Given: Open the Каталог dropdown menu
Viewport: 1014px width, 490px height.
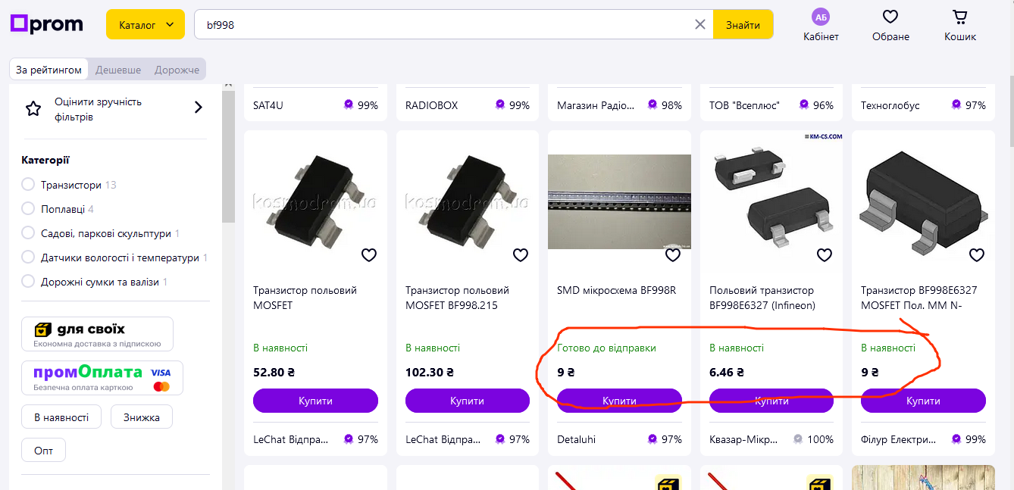Looking at the screenshot, I should click(x=145, y=24).
